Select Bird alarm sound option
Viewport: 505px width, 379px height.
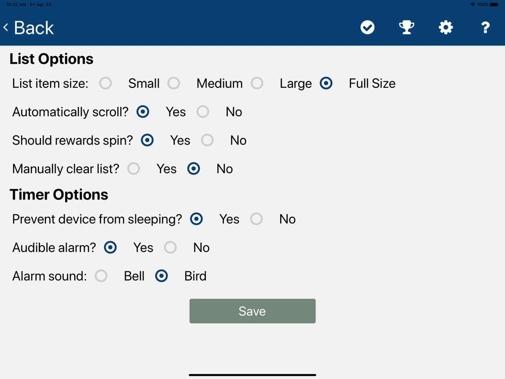click(x=162, y=276)
